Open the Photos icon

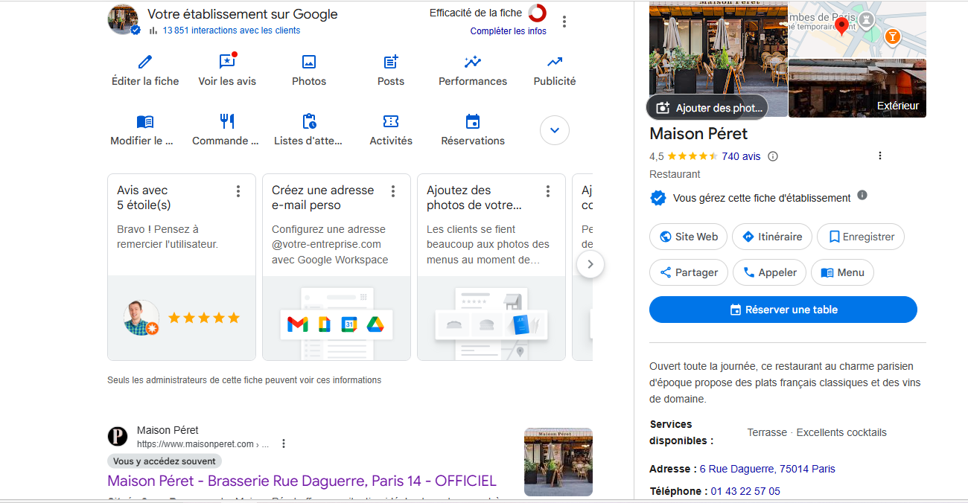tap(309, 62)
